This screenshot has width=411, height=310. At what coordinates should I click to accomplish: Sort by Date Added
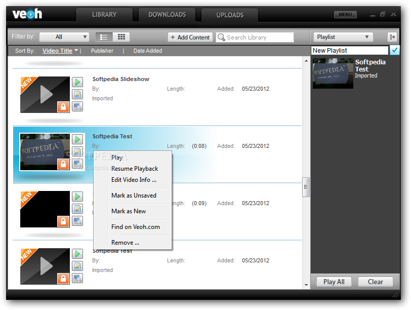point(148,51)
